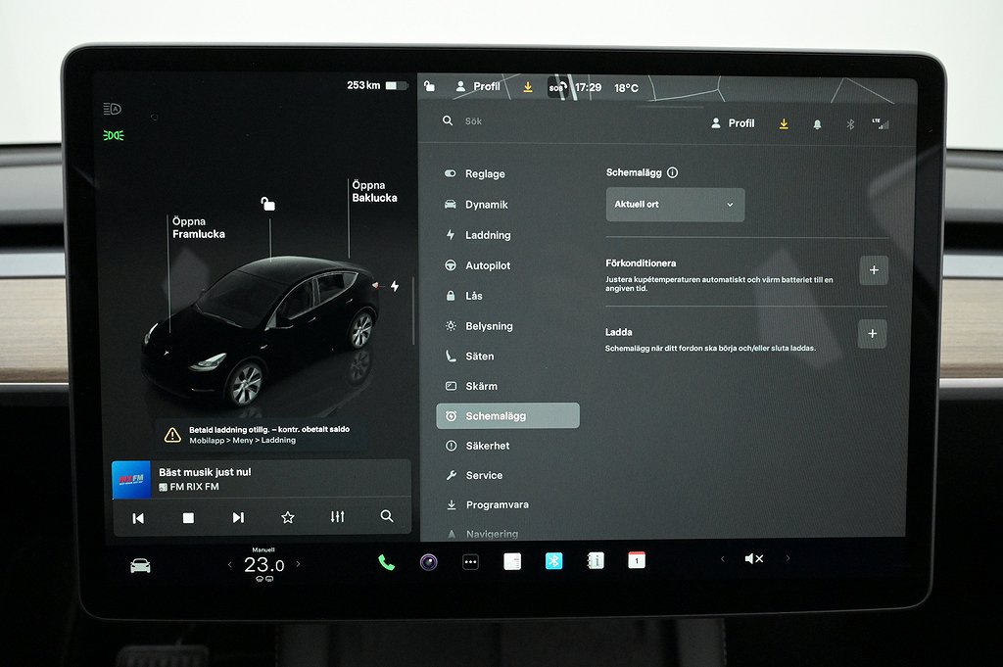This screenshot has height=667, width=1003.
Task: Open the three-dot app launcher
Action: [x=470, y=562]
